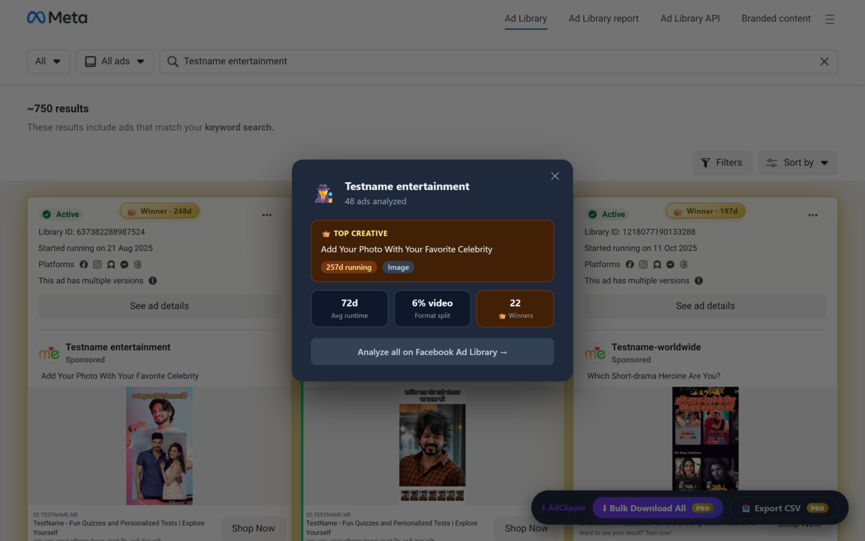Image resolution: width=865 pixels, height=541 pixels.
Task: Expand the All ads category dropdown
Action: click(x=115, y=61)
